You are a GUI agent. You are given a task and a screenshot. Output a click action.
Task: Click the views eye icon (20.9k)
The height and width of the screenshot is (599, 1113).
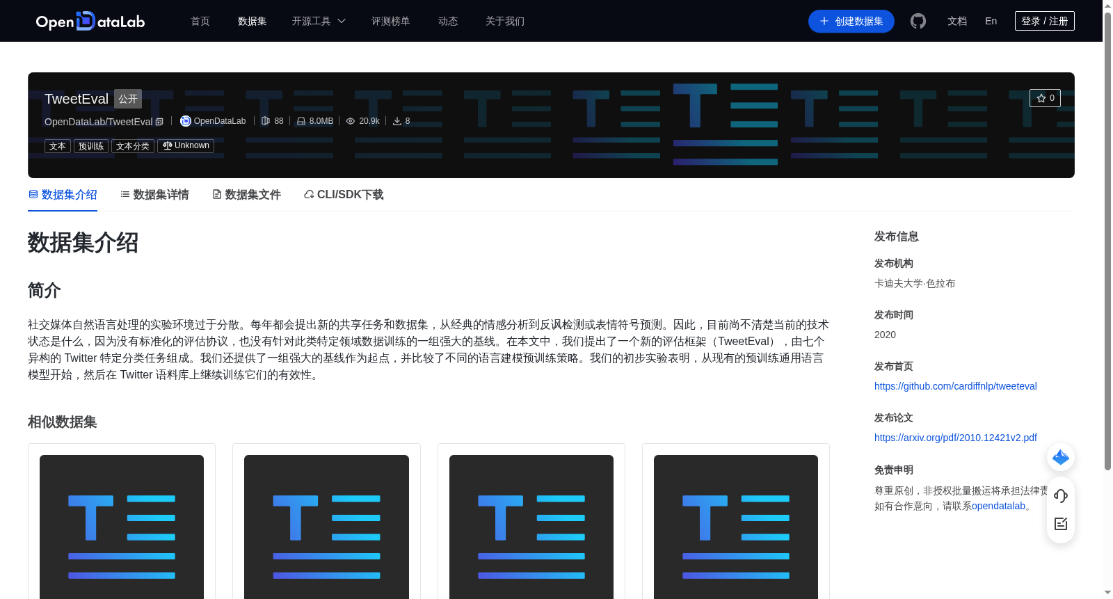pos(351,121)
